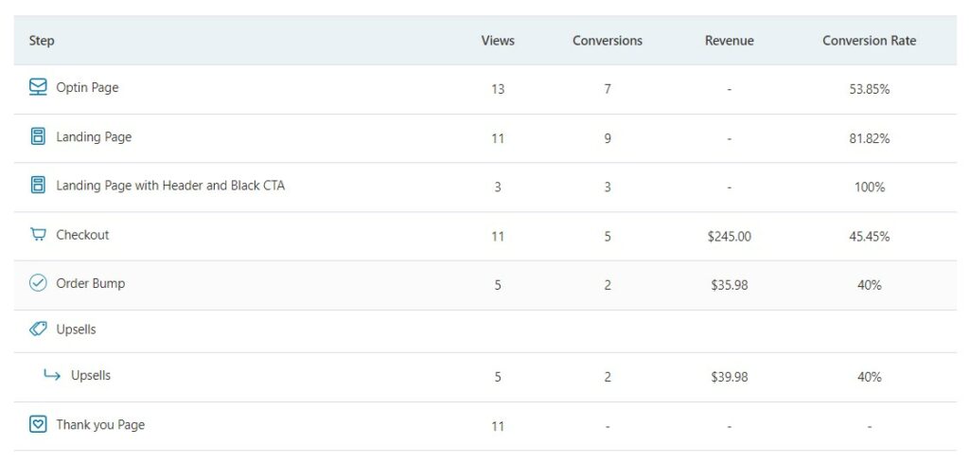Image resolution: width=969 pixels, height=463 pixels.
Task: Click the Order Bump checkmark circle icon
Action: [x=38, y=283]
